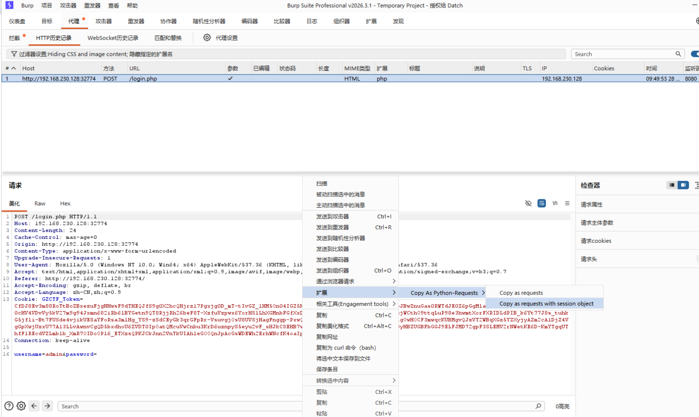699x417 pixels.
Task: Click the filter settings bar
Action: (x=286, y=54)
